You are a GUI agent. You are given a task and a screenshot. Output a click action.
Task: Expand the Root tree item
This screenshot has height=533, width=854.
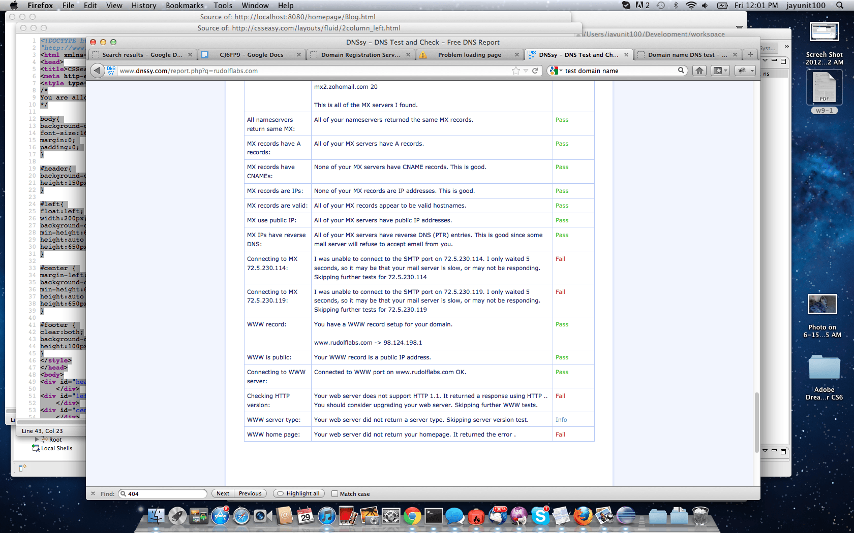click(x=37, y=440)
